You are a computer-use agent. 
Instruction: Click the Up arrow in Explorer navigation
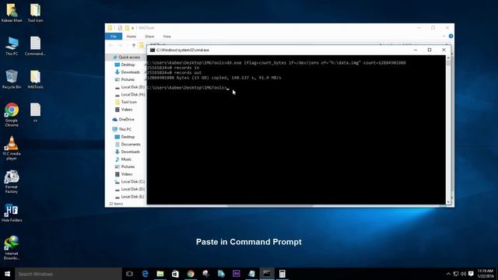point(134,45)
